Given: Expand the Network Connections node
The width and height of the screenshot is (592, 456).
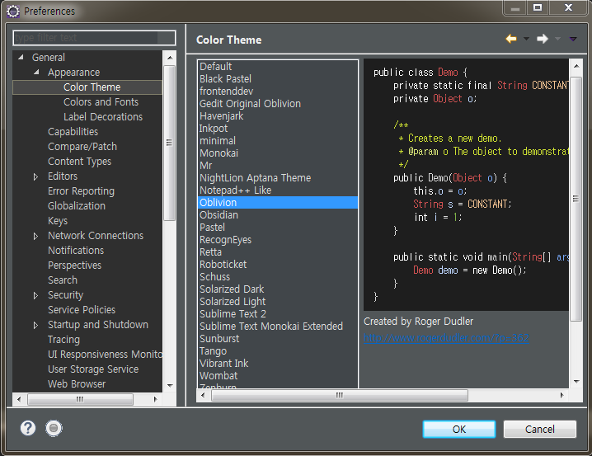Looking at the screenshot, I should [35, 236].
